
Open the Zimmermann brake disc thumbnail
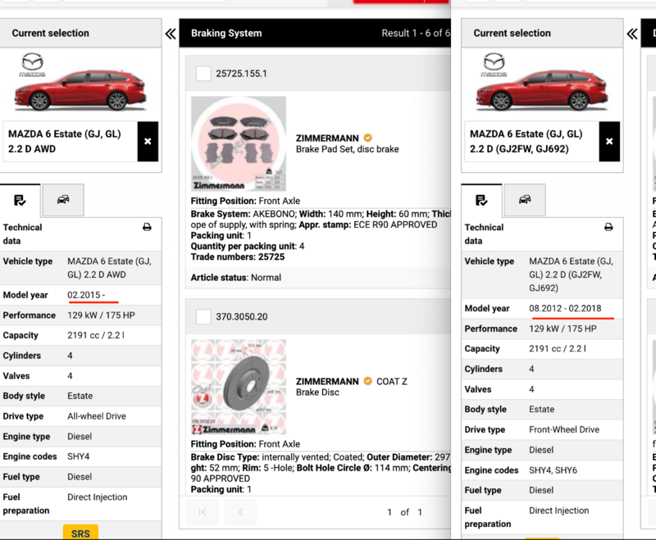(x=239, y=387)
